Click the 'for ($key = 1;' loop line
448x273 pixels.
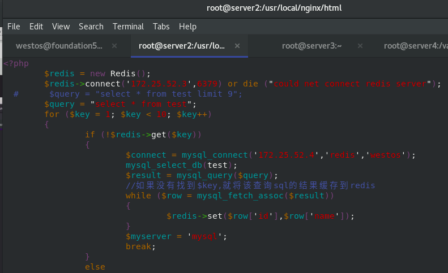(x=128, y=114)
